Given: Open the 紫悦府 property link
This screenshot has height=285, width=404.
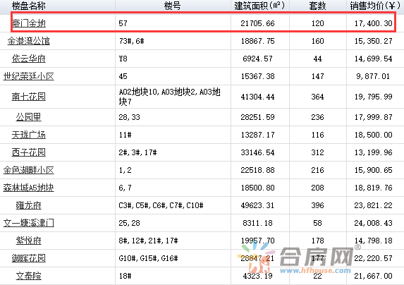Looking at the screenshot, I should (29, 241).
